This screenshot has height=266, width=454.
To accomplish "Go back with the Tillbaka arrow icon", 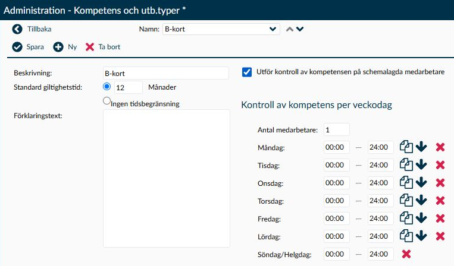I will click(17, 29).
